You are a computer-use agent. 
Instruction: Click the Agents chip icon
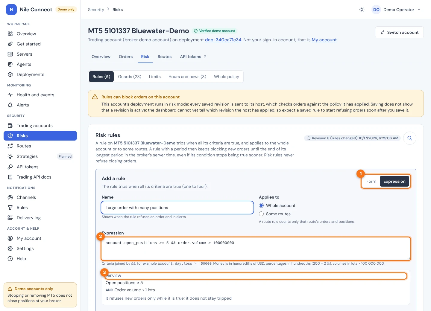tap(10, 64)
